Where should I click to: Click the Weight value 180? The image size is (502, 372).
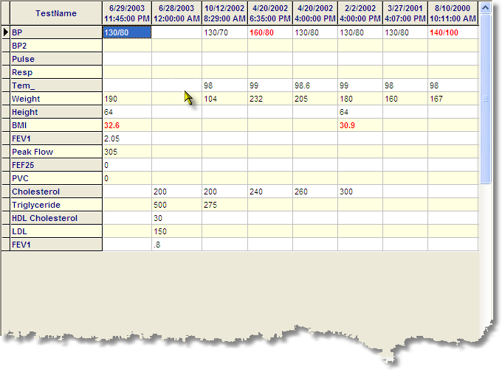point(346,99)
